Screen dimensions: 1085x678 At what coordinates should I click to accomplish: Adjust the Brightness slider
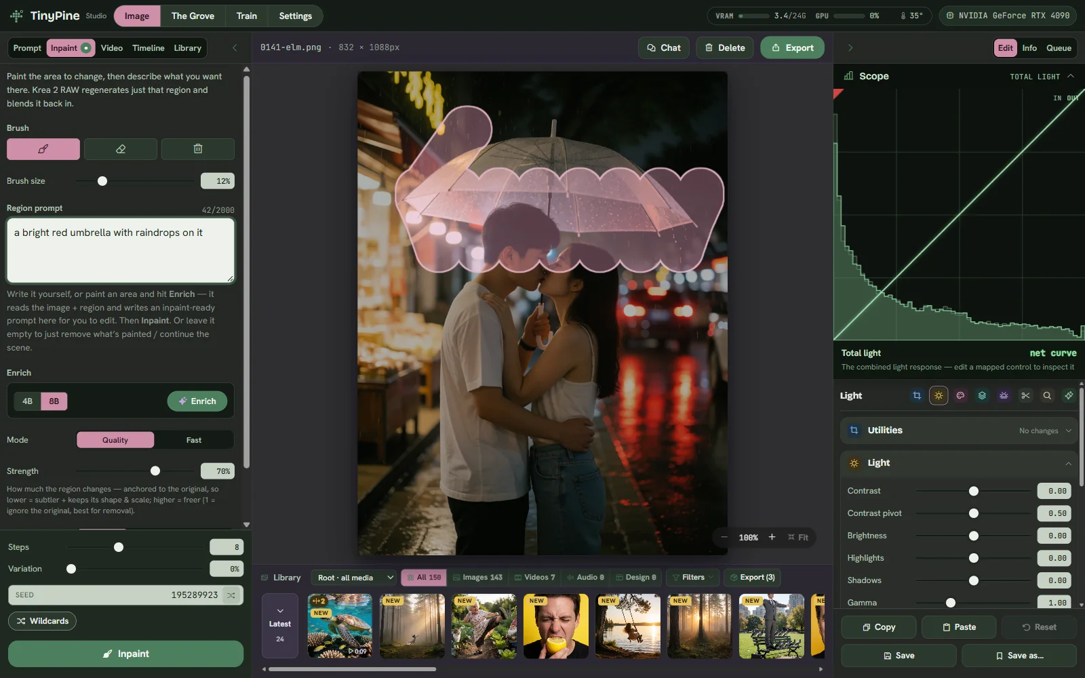pyautogui.click(x=974, y=536)
